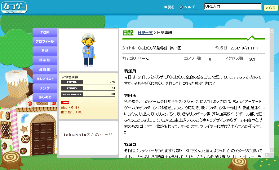Image resolution: width=279 pixels, height=170 pixels.
Task: Open the 掲示板 menu item
Action: [45, 60]
